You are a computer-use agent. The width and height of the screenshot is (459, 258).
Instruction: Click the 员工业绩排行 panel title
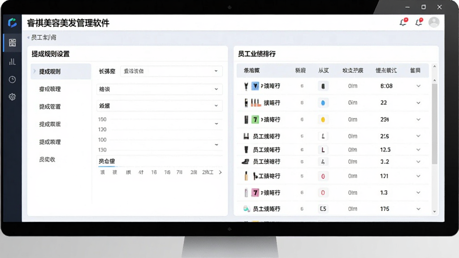point(256,54)
